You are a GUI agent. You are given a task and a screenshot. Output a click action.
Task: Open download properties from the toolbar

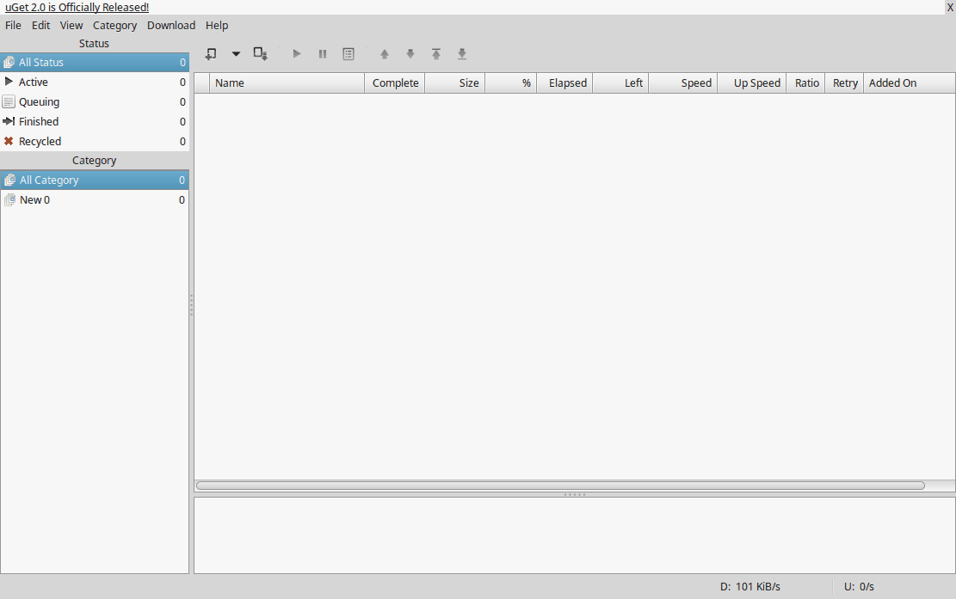(348, 54)
